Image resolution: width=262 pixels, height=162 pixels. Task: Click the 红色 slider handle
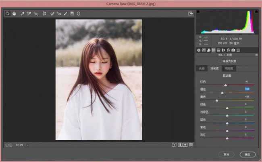pyautogui.click(x=226, y=85)
